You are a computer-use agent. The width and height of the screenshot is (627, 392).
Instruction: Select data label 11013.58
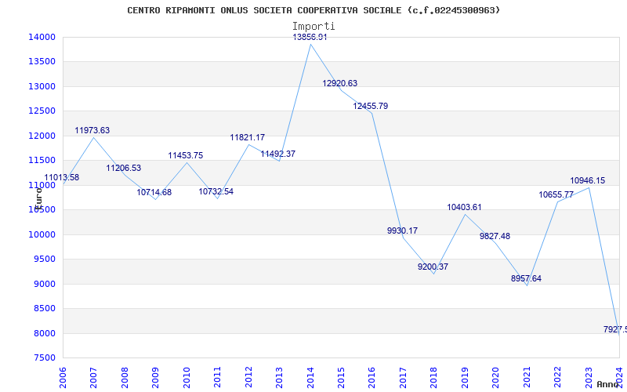(x=62, y=178)
